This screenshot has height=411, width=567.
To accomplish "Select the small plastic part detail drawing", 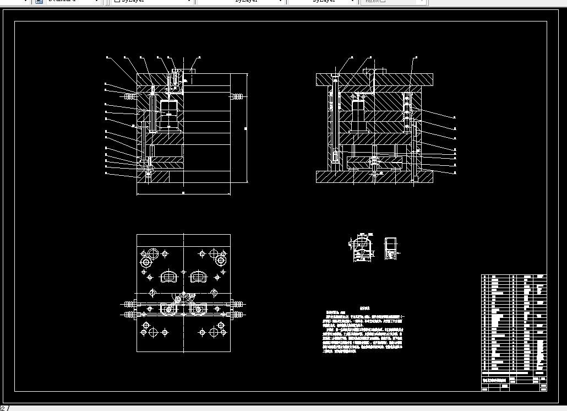I will (x=375, y=247).
